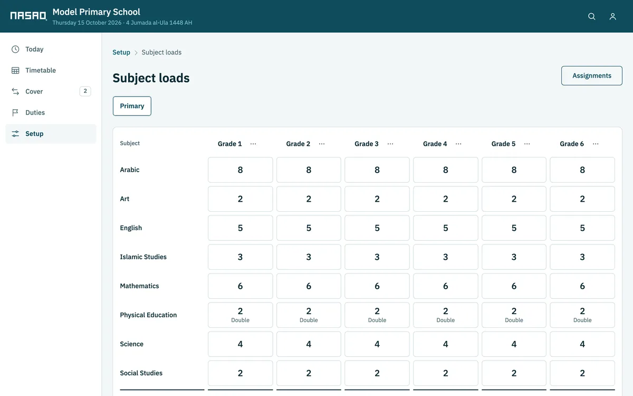Viewport: 633px width, 396px height.
Task: Select the Primary stage tab
Action: pyautogui.click(x=132, y=106)
